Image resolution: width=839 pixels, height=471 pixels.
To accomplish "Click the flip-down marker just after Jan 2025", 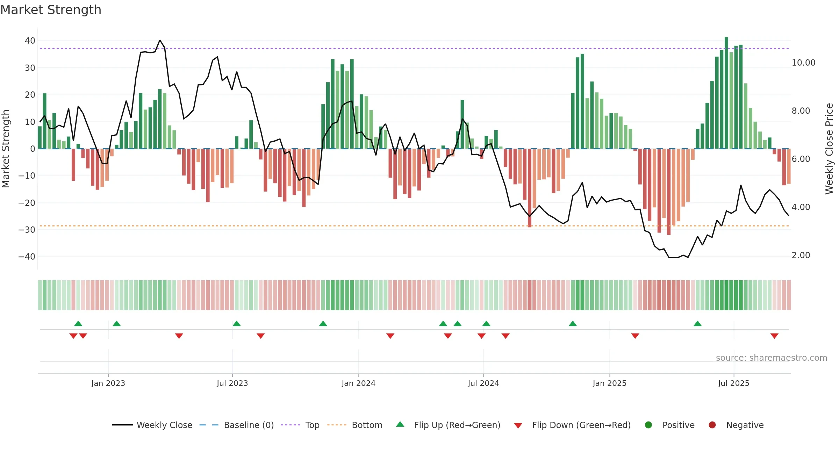I will 635,336.
